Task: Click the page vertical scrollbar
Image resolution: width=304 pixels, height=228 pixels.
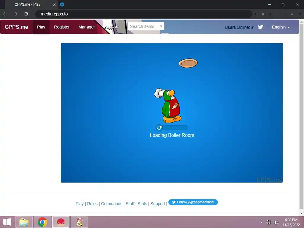Action: click(x=301, y=116)
